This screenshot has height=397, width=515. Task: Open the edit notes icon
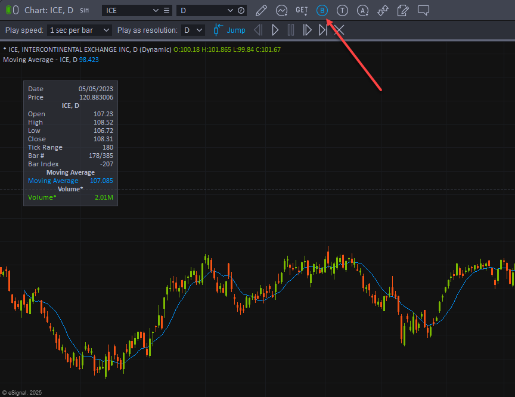tap(404, 10)
